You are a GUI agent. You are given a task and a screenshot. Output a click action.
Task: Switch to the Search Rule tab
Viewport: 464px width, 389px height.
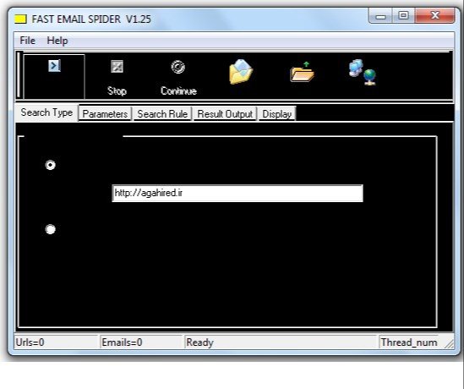click(162, 114)
